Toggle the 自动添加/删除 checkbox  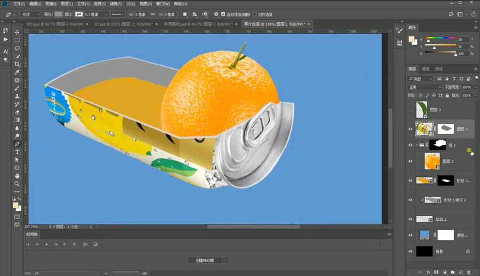[224, 14]
